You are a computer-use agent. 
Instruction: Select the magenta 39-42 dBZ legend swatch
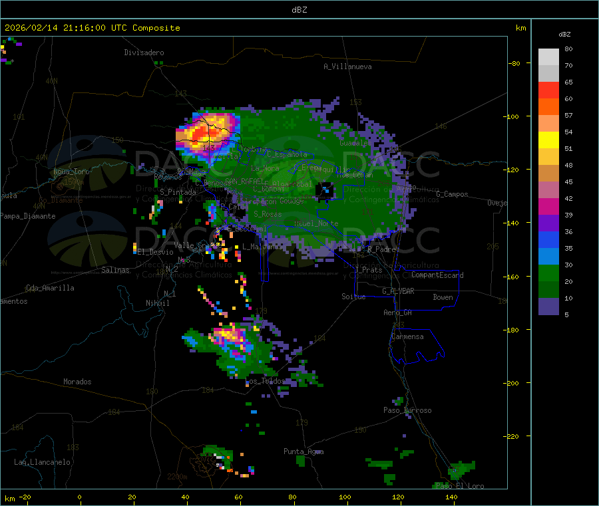click(548, 206)
